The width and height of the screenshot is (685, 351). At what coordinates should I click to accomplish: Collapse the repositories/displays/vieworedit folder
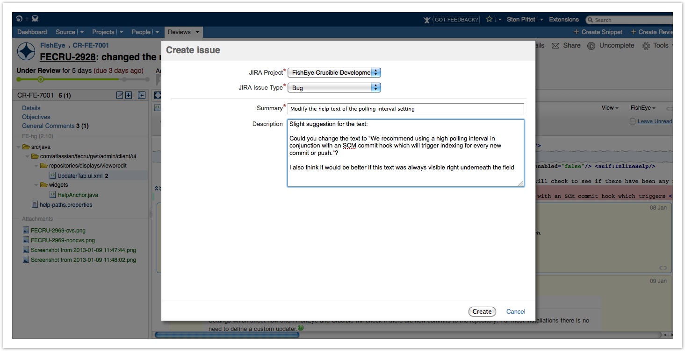36,166
